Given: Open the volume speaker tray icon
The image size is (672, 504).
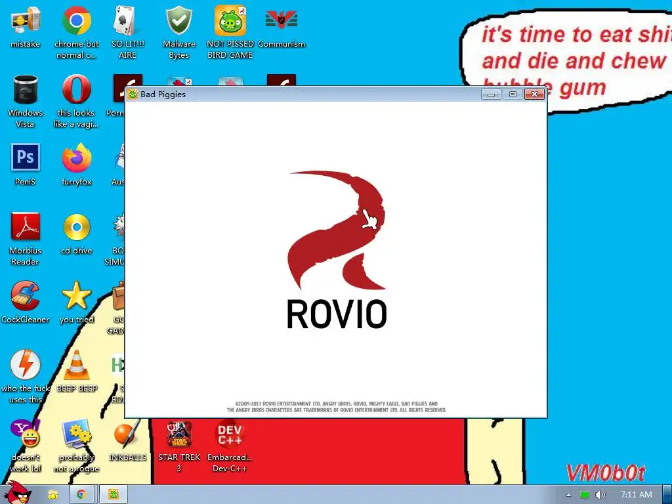Looking at the screenshot, I should click(600, 495).
